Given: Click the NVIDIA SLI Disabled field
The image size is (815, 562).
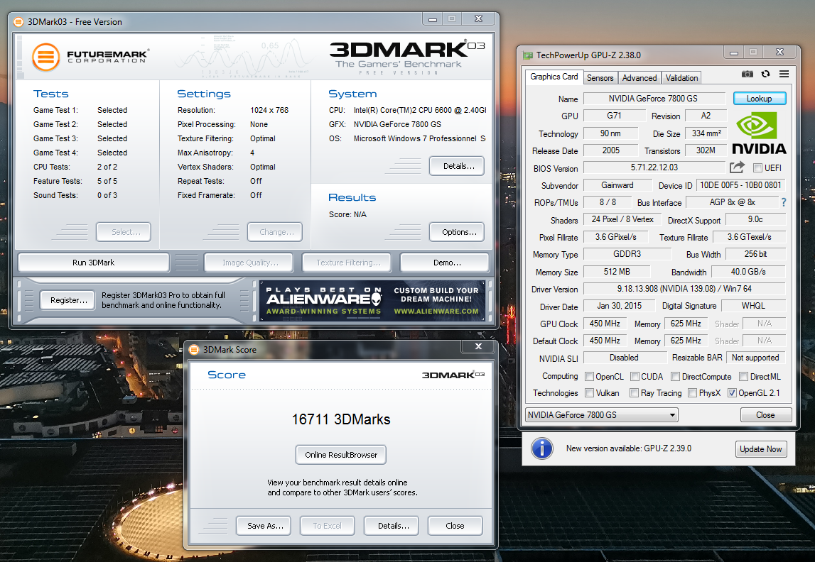Looking at the screenshot, I should (x=625, y=358).
